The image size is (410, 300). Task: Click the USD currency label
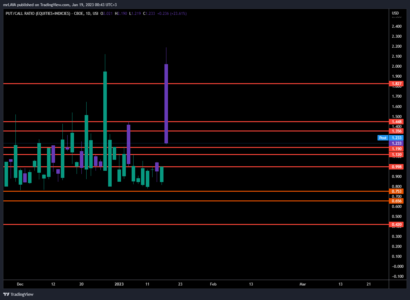[x=395, y=13]
